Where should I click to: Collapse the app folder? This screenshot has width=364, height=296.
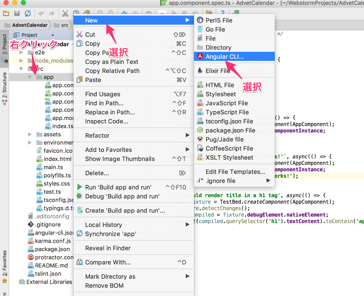pos(30,77)
